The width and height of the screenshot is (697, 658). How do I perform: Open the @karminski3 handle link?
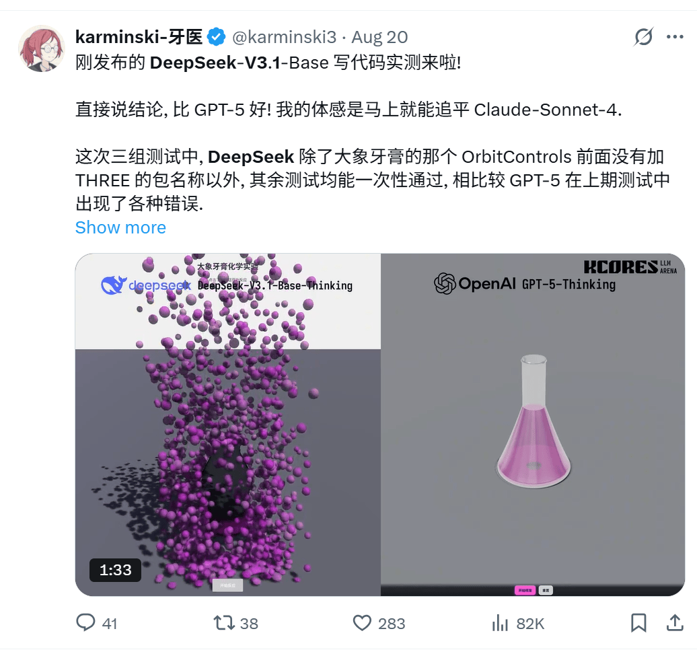(284, 37)
